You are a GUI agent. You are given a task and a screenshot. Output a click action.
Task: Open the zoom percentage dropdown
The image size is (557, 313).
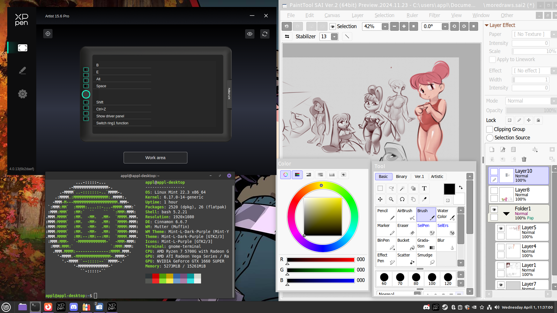click(385, 27)
